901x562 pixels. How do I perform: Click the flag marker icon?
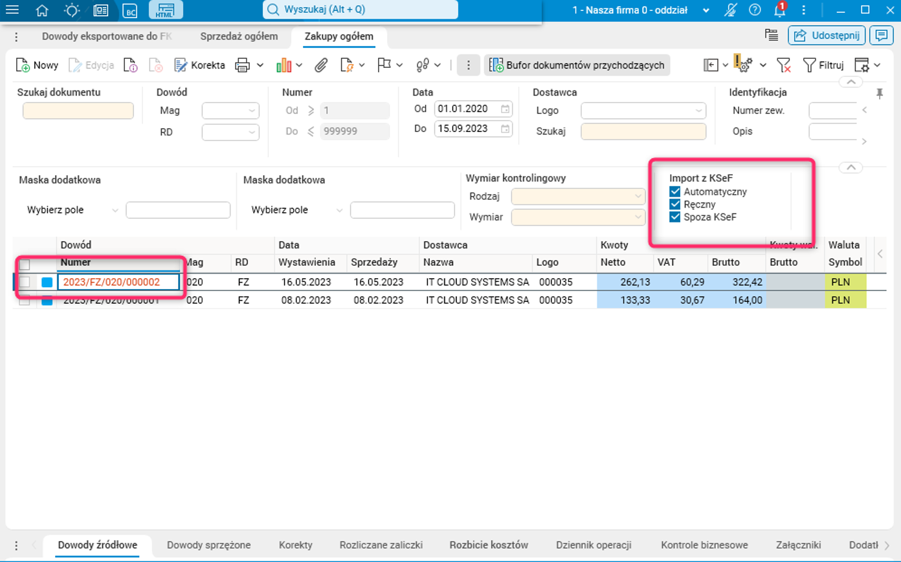(x=384, y=65)
